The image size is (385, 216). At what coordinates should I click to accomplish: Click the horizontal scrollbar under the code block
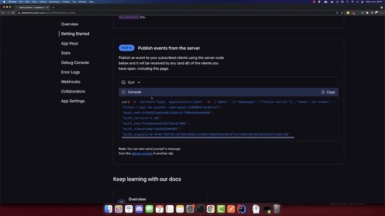tap(208, 137)
